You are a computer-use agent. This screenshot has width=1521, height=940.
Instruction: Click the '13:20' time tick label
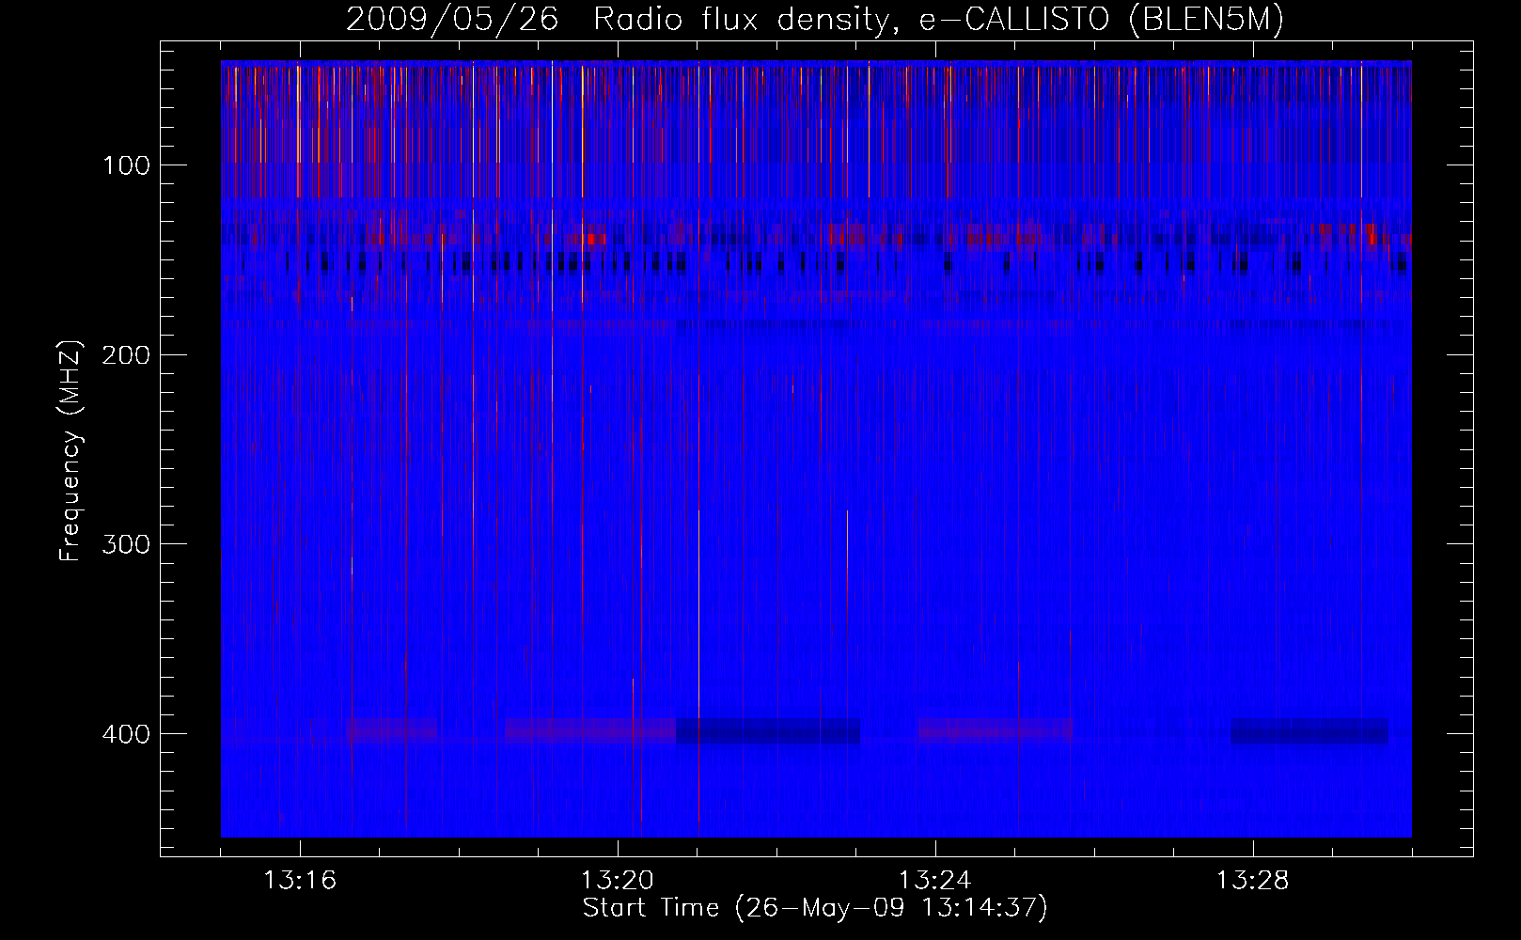618,881
